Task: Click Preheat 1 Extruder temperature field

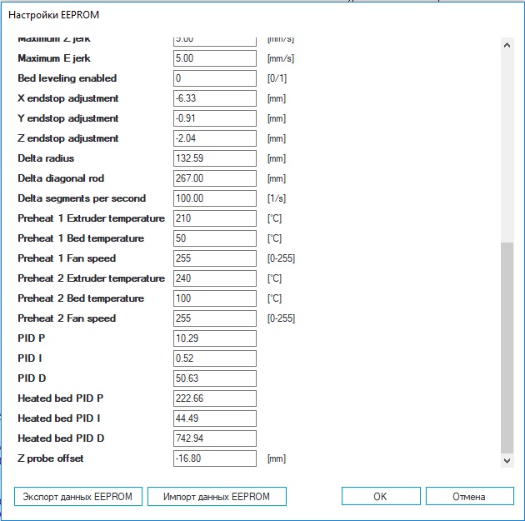Action: pyautogui.click(x=215, y=218)
